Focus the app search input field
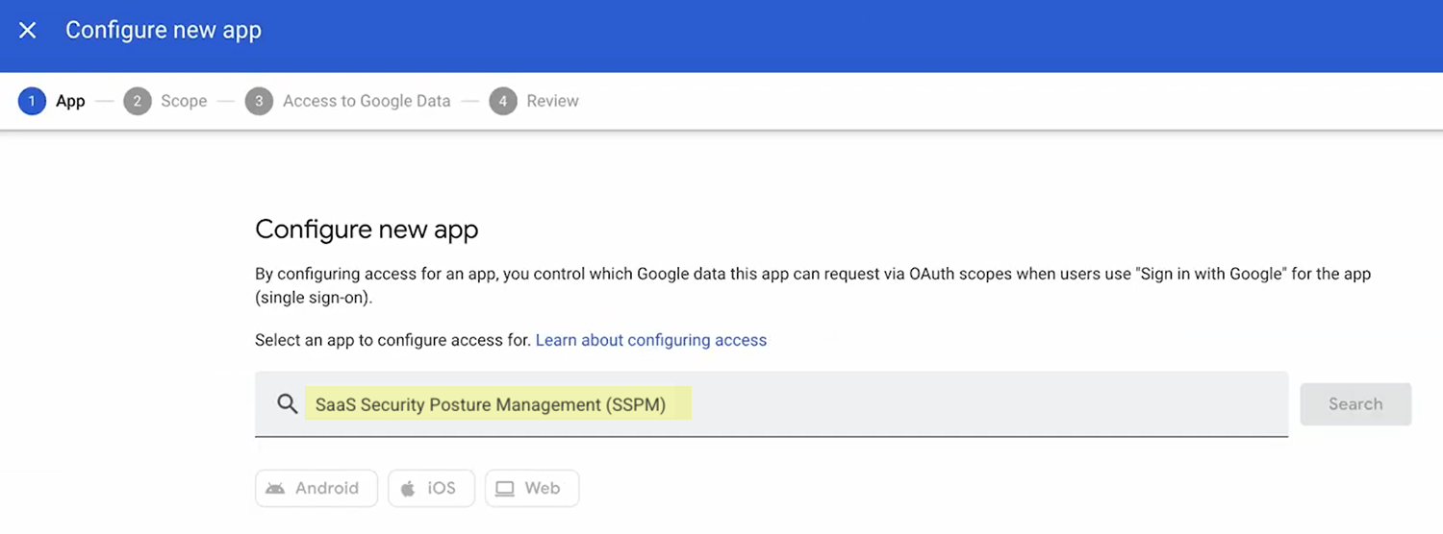 pos(772,404)
